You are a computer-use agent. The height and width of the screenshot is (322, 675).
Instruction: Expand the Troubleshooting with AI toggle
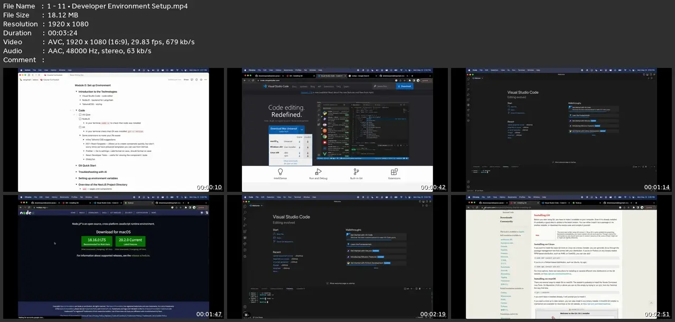click(x=76, y=172)
